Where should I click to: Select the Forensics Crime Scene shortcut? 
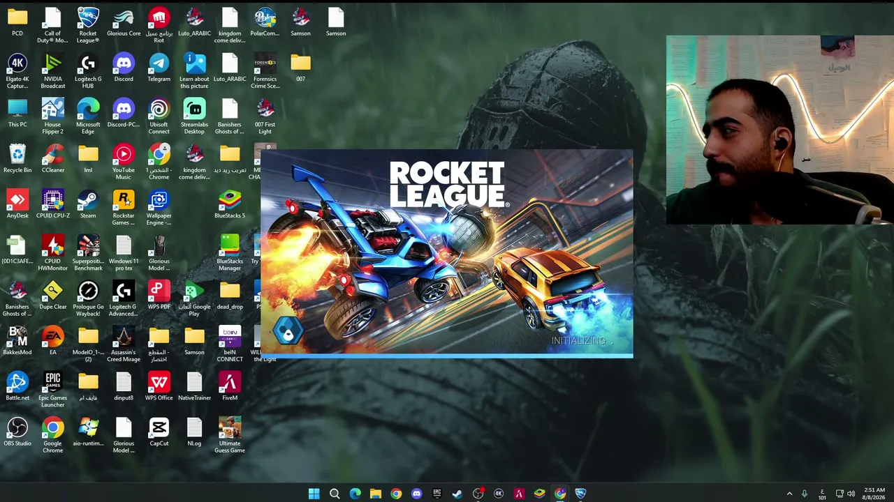(x=265, y=71)
